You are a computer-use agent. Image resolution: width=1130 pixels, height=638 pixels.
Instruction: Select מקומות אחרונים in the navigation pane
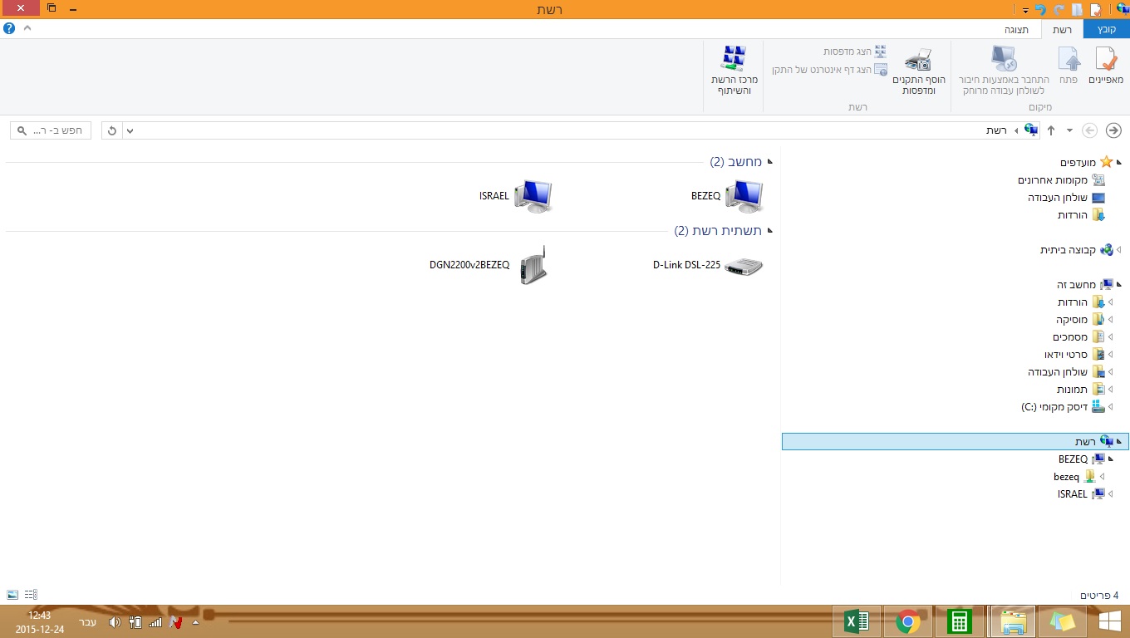coord(1062,180)
